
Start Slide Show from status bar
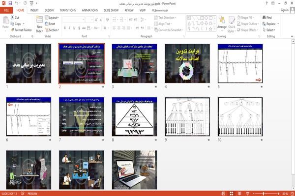coord(248,194)
